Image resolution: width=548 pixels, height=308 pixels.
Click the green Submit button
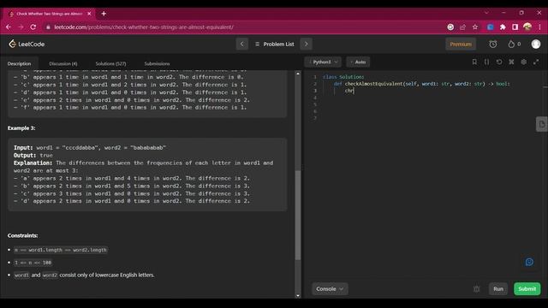tap(527, 289)
